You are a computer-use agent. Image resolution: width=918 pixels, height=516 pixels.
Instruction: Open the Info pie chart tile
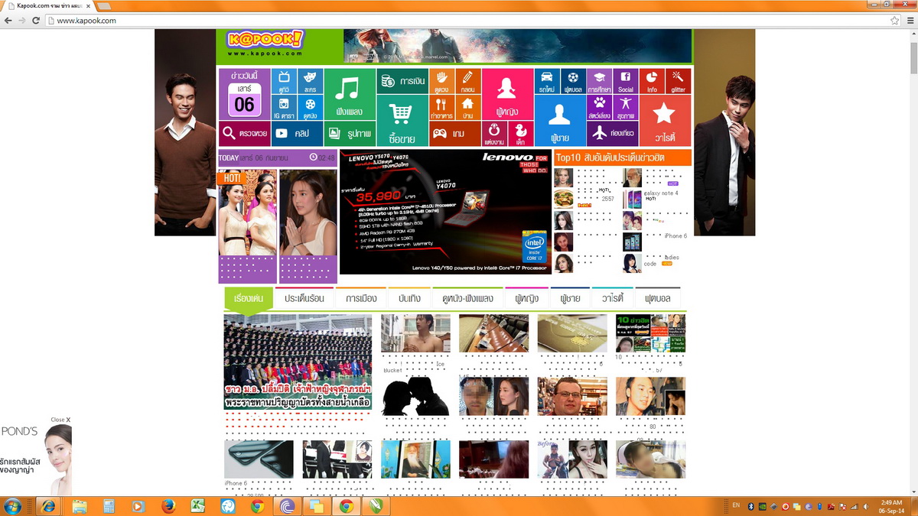click(652, 81)
